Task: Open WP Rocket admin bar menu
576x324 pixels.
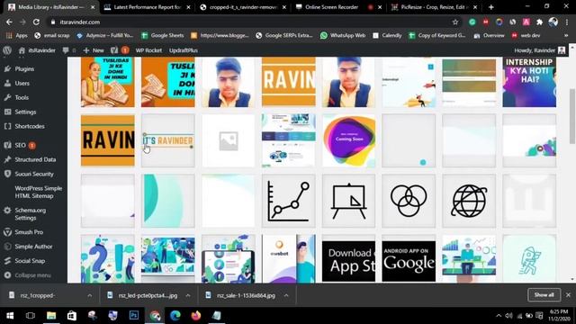Action: tap(148, 50)
